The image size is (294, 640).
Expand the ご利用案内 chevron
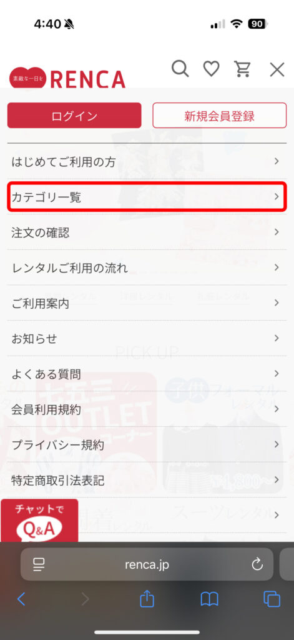(277, 303)
